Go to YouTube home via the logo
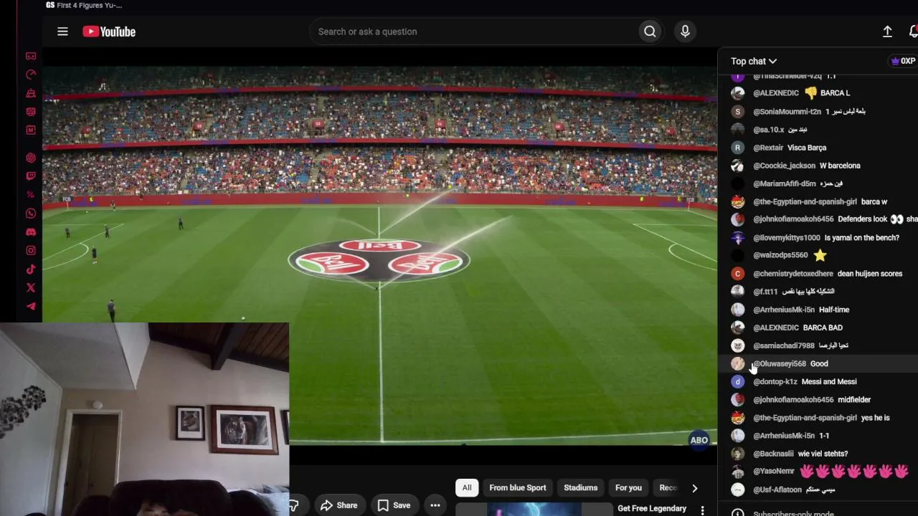The width and height of the screenshot is (918, 516). point(109,32)
